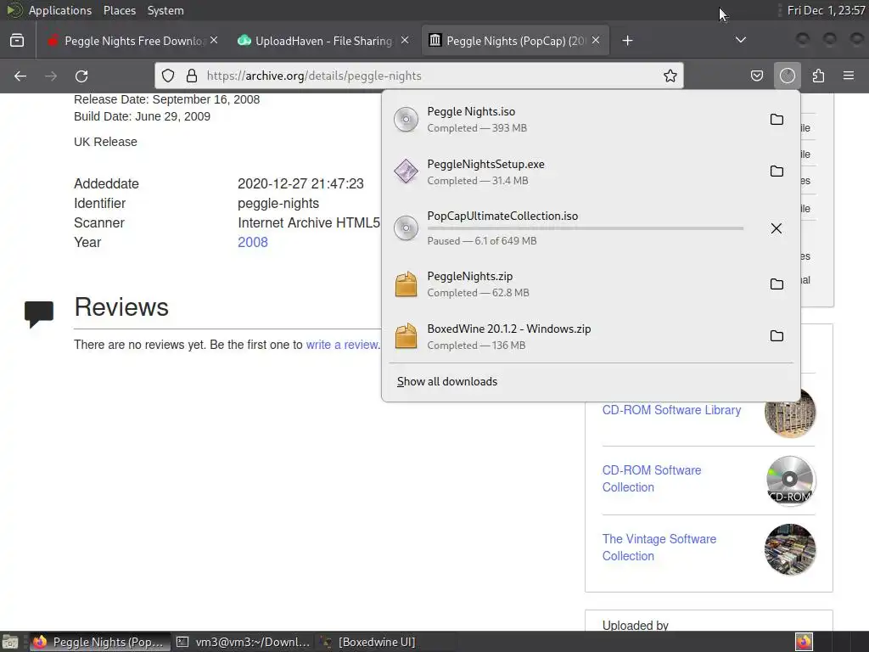Open folder for BoxedWine 20.1.2 - Windows.zip
The width and height of the screenshot is (869, 652).
776,336
